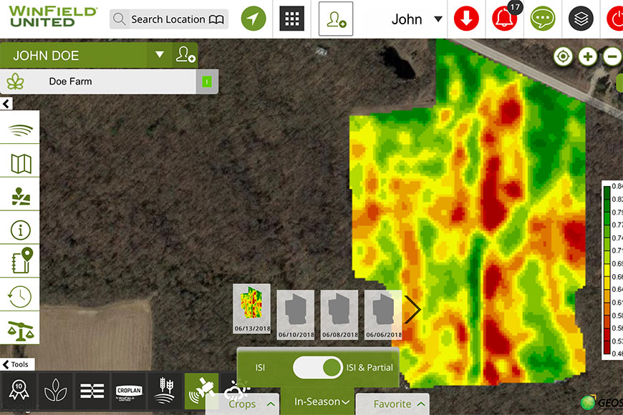Click the map layers stack icon
Screen dimensions: 623x415
click(x=581, y=19)
